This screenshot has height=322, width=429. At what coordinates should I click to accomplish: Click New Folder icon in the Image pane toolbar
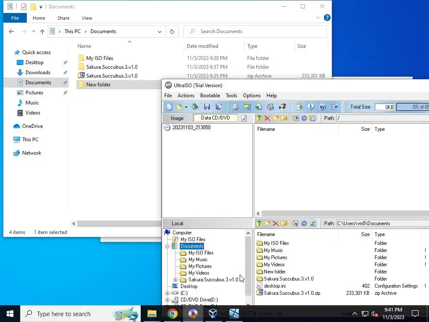(276, 118)
